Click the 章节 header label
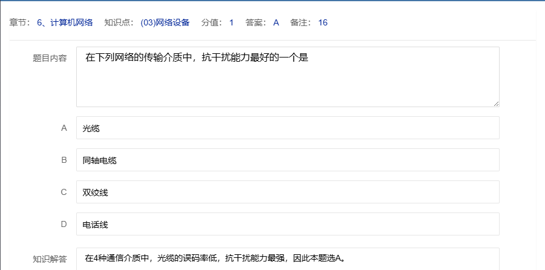This screenshot has height=270, width=545. point(21,22)
